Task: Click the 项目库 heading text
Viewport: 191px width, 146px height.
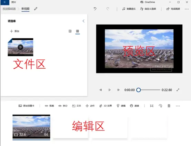Action: click(x=12, y=21)
